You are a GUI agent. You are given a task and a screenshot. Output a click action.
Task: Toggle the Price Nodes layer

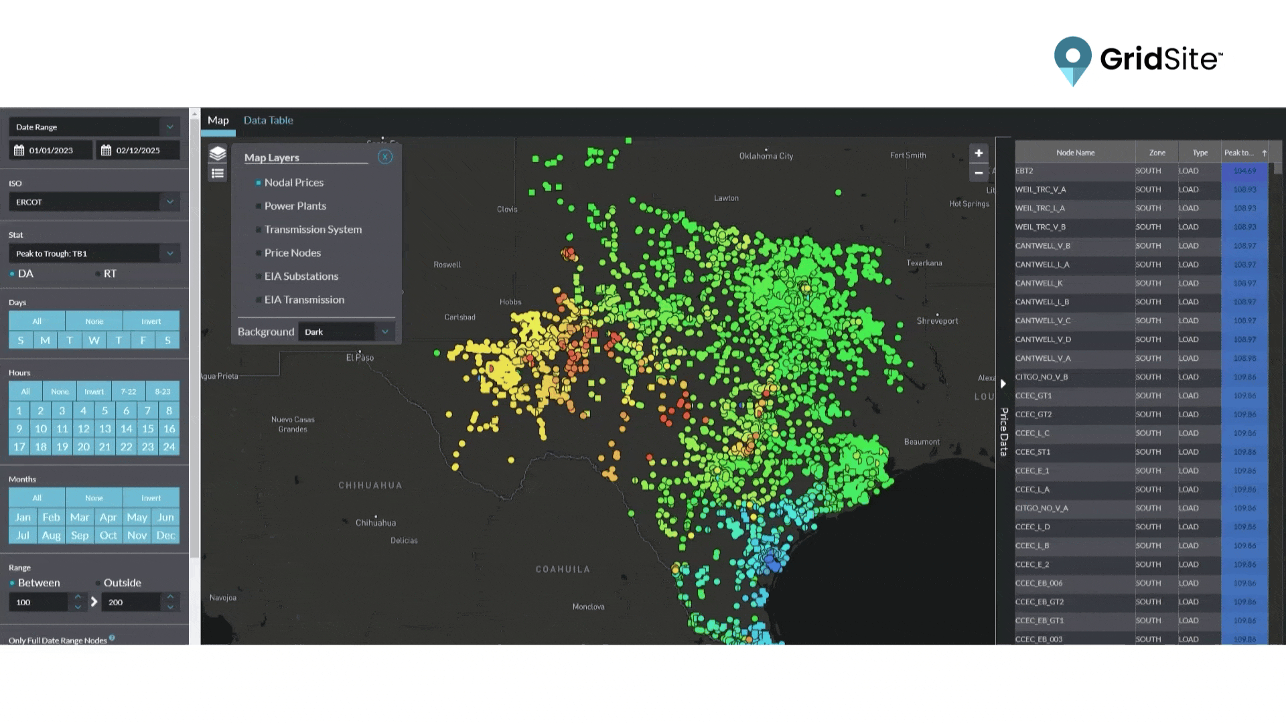pyautogui.click(x=258, y=253)
